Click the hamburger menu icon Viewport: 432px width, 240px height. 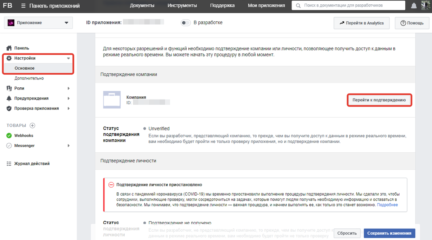[23, 6]
